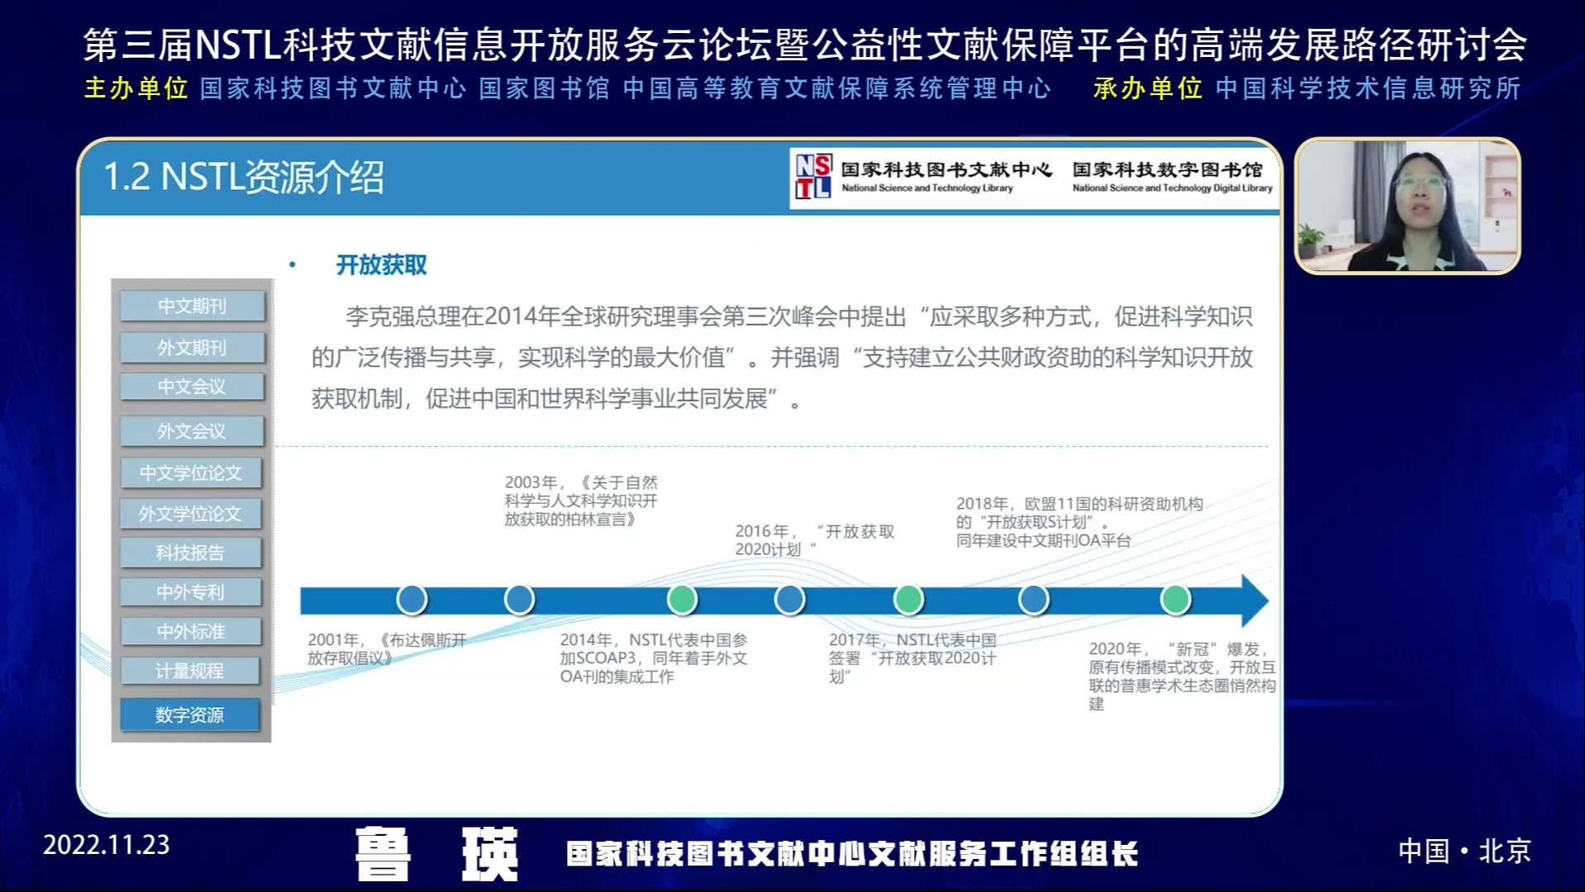
Task: Select the 中文期刊 sidebar button
Action: pyautogui.click(x=192, y=306)
